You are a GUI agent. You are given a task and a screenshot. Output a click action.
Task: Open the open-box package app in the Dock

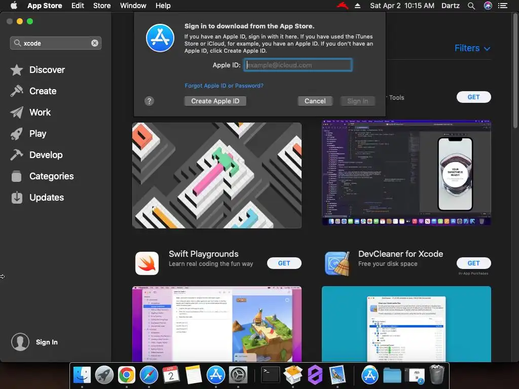[x=293, y=375]
